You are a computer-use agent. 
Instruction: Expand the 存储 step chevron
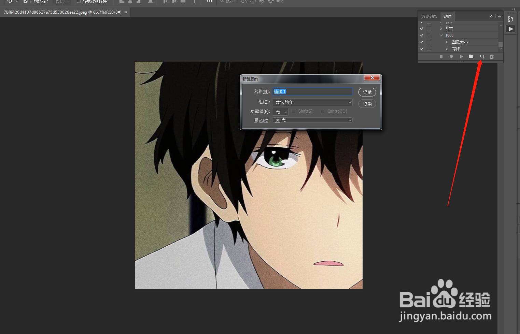coord(446,49)
